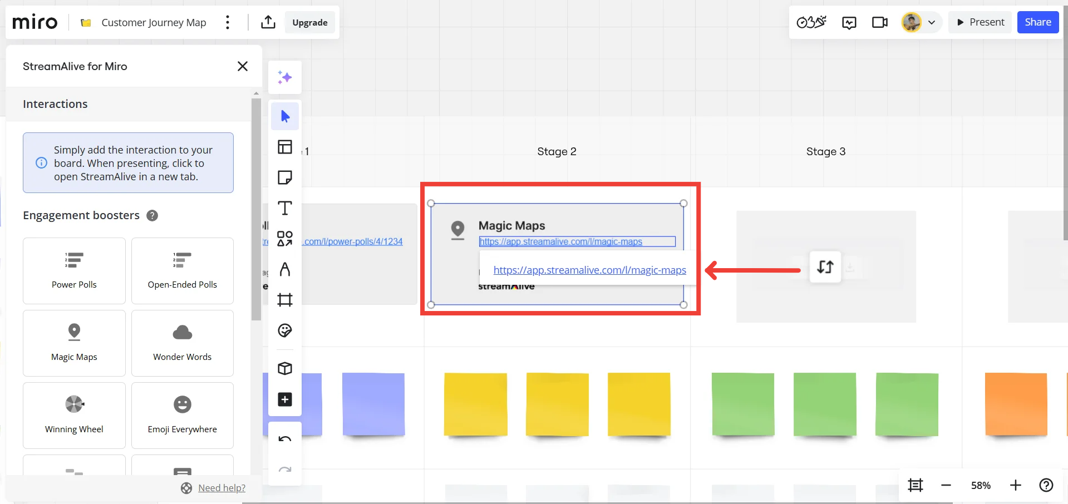Viewport: 1068px width, 504px height.
Task: Click the StreamAlive panel scrollbar
Action: click(256, 209)
